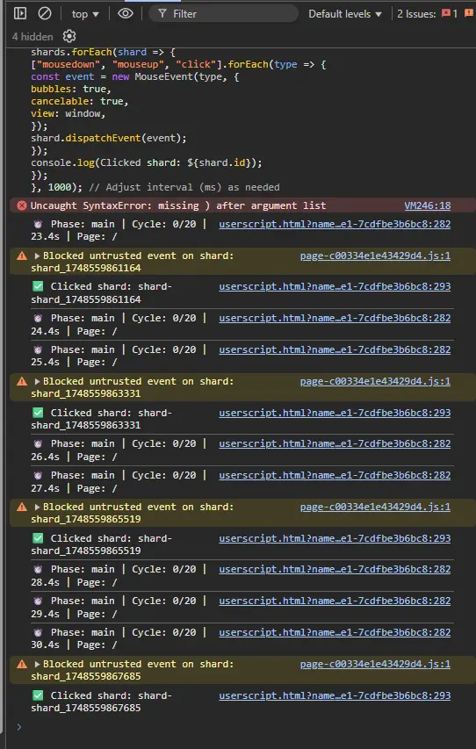Open userscript link for the 25.4s phase log
The width and height of the screenshot is (476, 749).
click(335, 349)
